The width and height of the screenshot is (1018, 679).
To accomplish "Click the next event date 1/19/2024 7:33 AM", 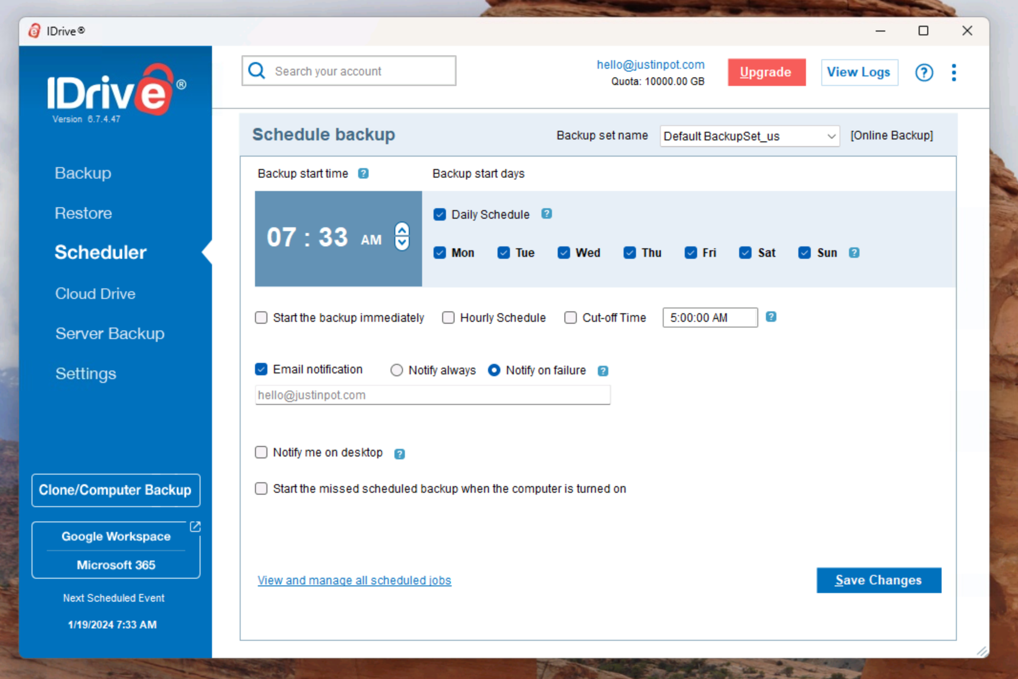I will point(112,625).
